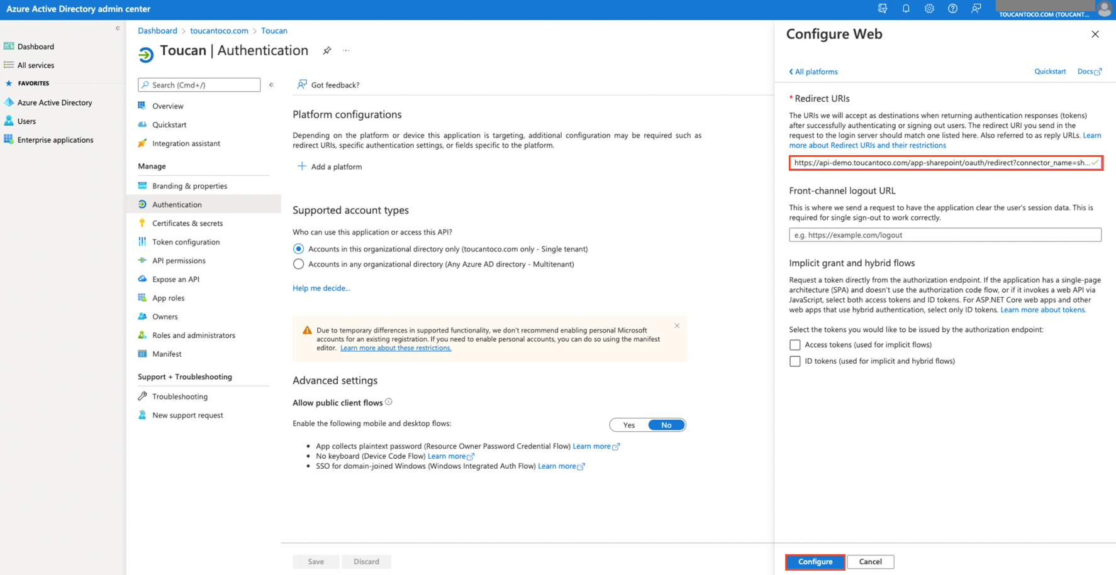Click the Front-channel logout URL field
The width and height of the screenshot is (1116, 575).
pos(945,234)
